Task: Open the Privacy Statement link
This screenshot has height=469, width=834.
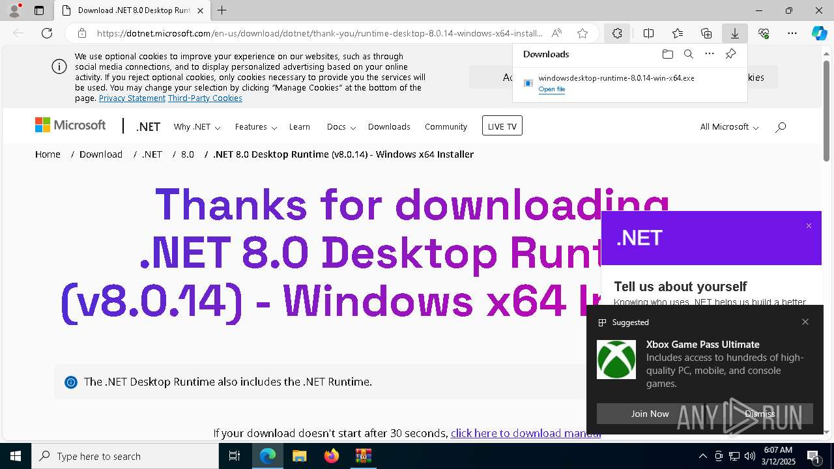Action: 132,98
